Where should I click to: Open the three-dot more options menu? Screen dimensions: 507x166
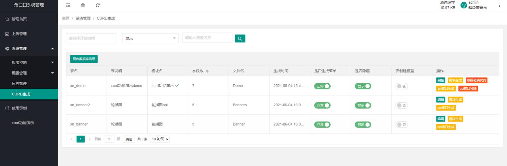[x=499, y=5]
